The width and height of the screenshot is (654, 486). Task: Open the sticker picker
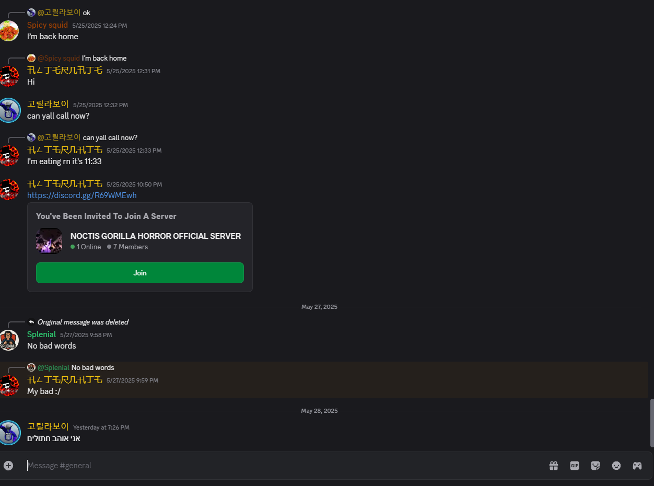pyautogui.click(x=595, y=466)
